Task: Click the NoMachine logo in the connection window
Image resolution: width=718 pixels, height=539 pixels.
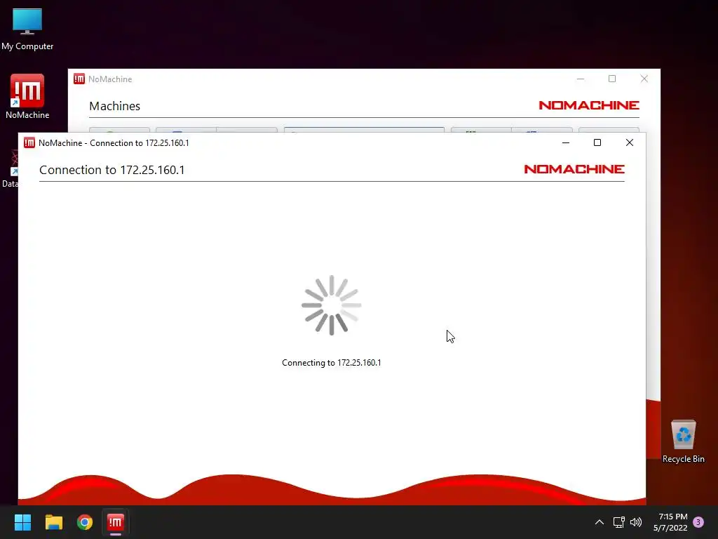Action: [574, 169]
